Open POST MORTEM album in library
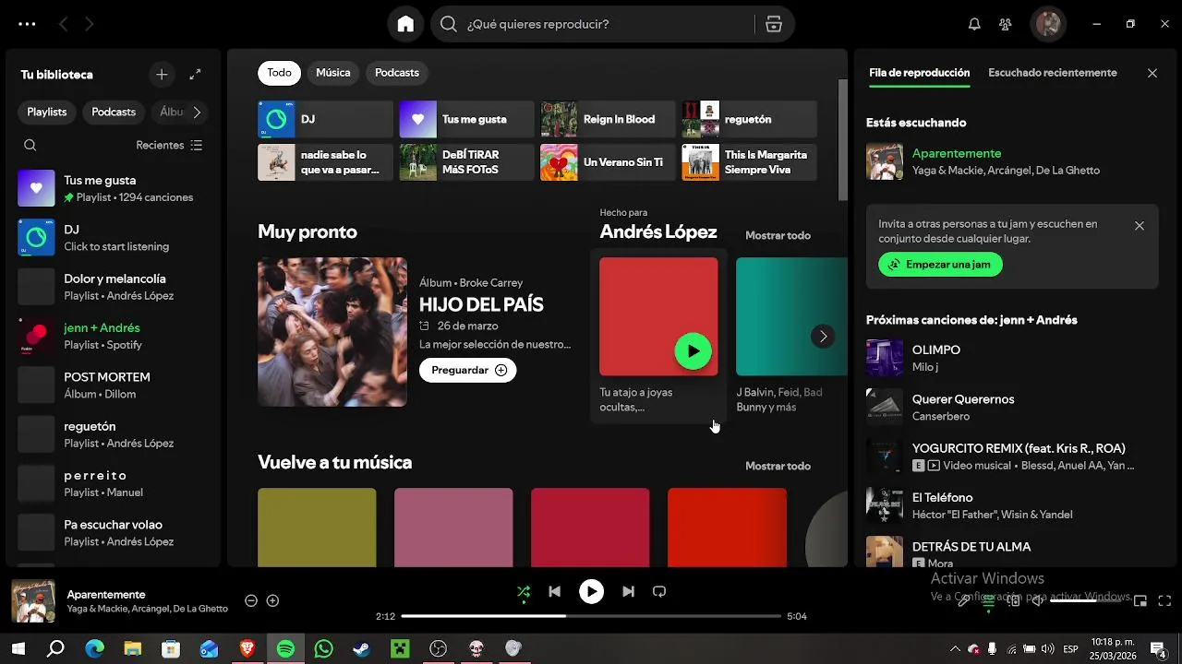 click(x=113, y=385)
